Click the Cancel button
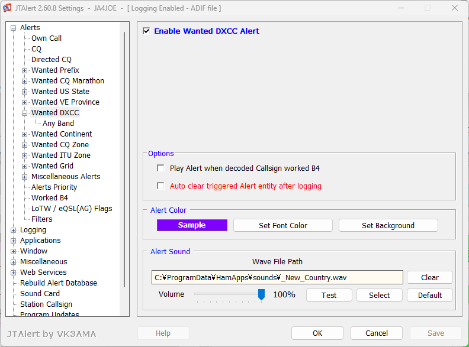 click(377, 333)
